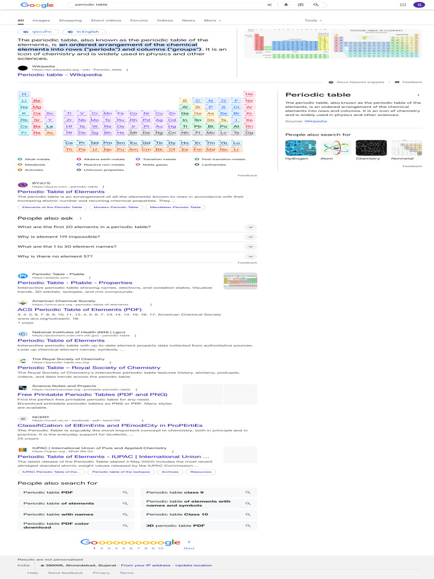Open search by image camera icon
Image resolution: width=434 pixels, height=579 pixels.
301,5
